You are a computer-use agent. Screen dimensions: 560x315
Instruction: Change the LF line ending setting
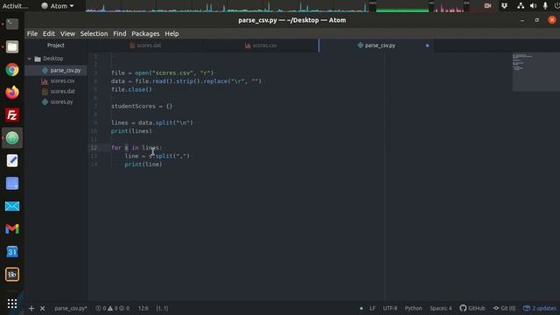coord(373,308)
